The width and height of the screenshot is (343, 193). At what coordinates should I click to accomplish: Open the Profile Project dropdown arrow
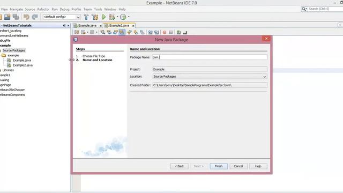(129, 17)
